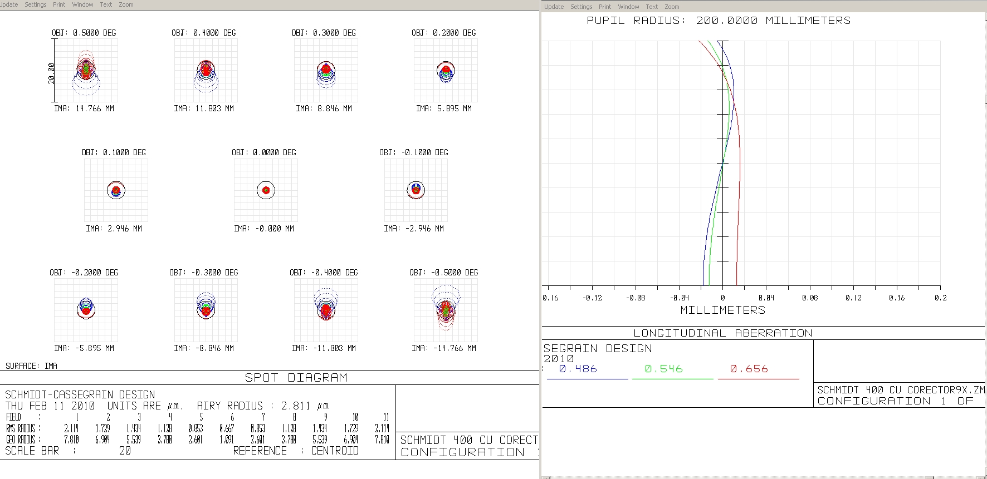
Task: Open Update menu in Spot Diagram window
Action: 9,4
